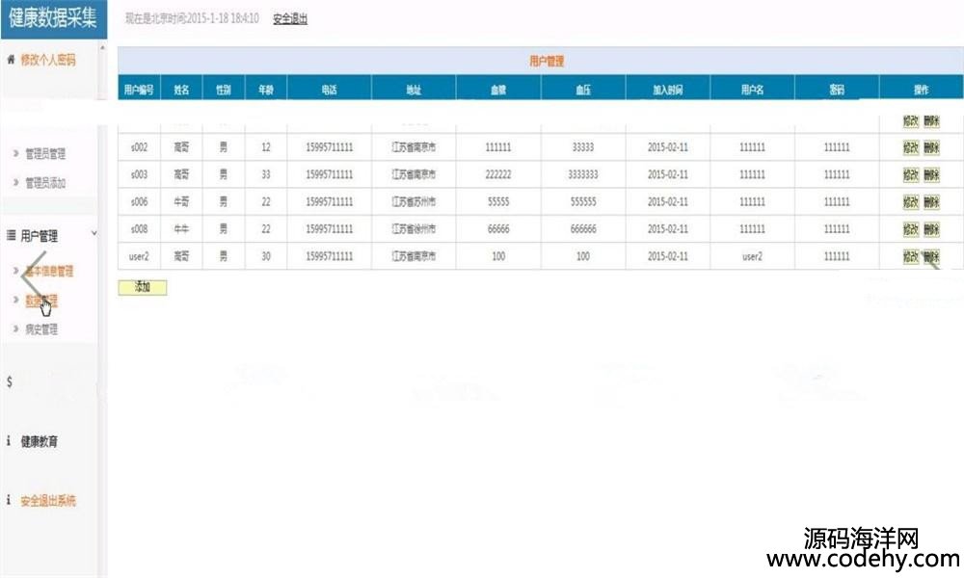964x578 pixels.
Task: Click the 用户编号 column header
Action: click(139, 90)
